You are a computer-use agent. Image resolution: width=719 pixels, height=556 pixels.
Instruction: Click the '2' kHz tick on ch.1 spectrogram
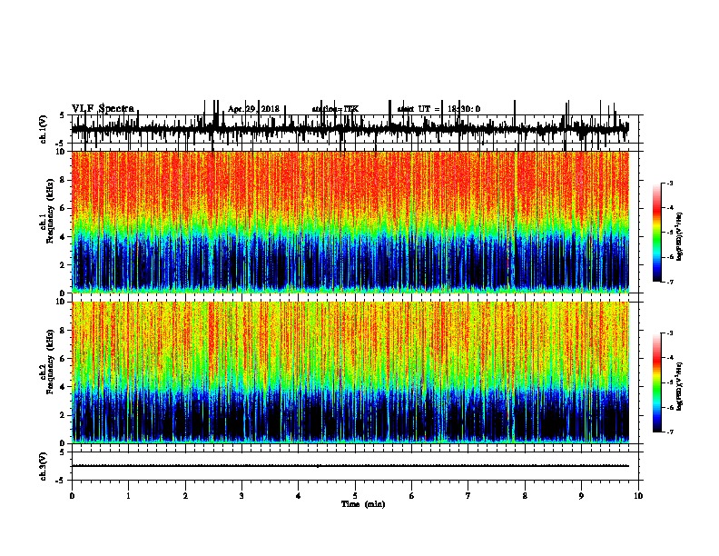click(x=64, y=265)
